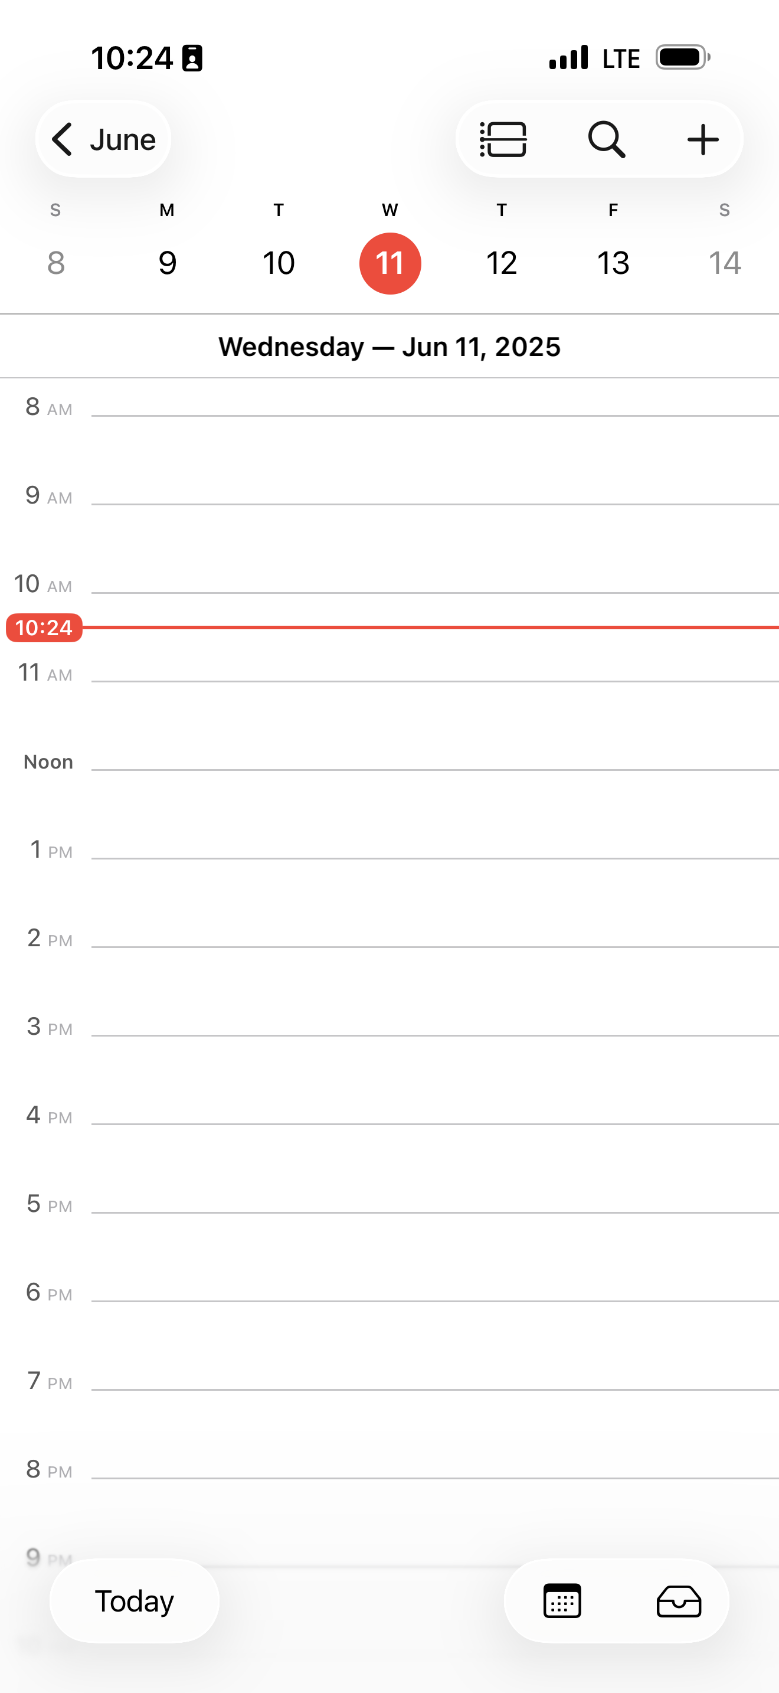This screenshot has width=779, height=1693.
Task: Select Thursday the 12th
Action: 502,263
